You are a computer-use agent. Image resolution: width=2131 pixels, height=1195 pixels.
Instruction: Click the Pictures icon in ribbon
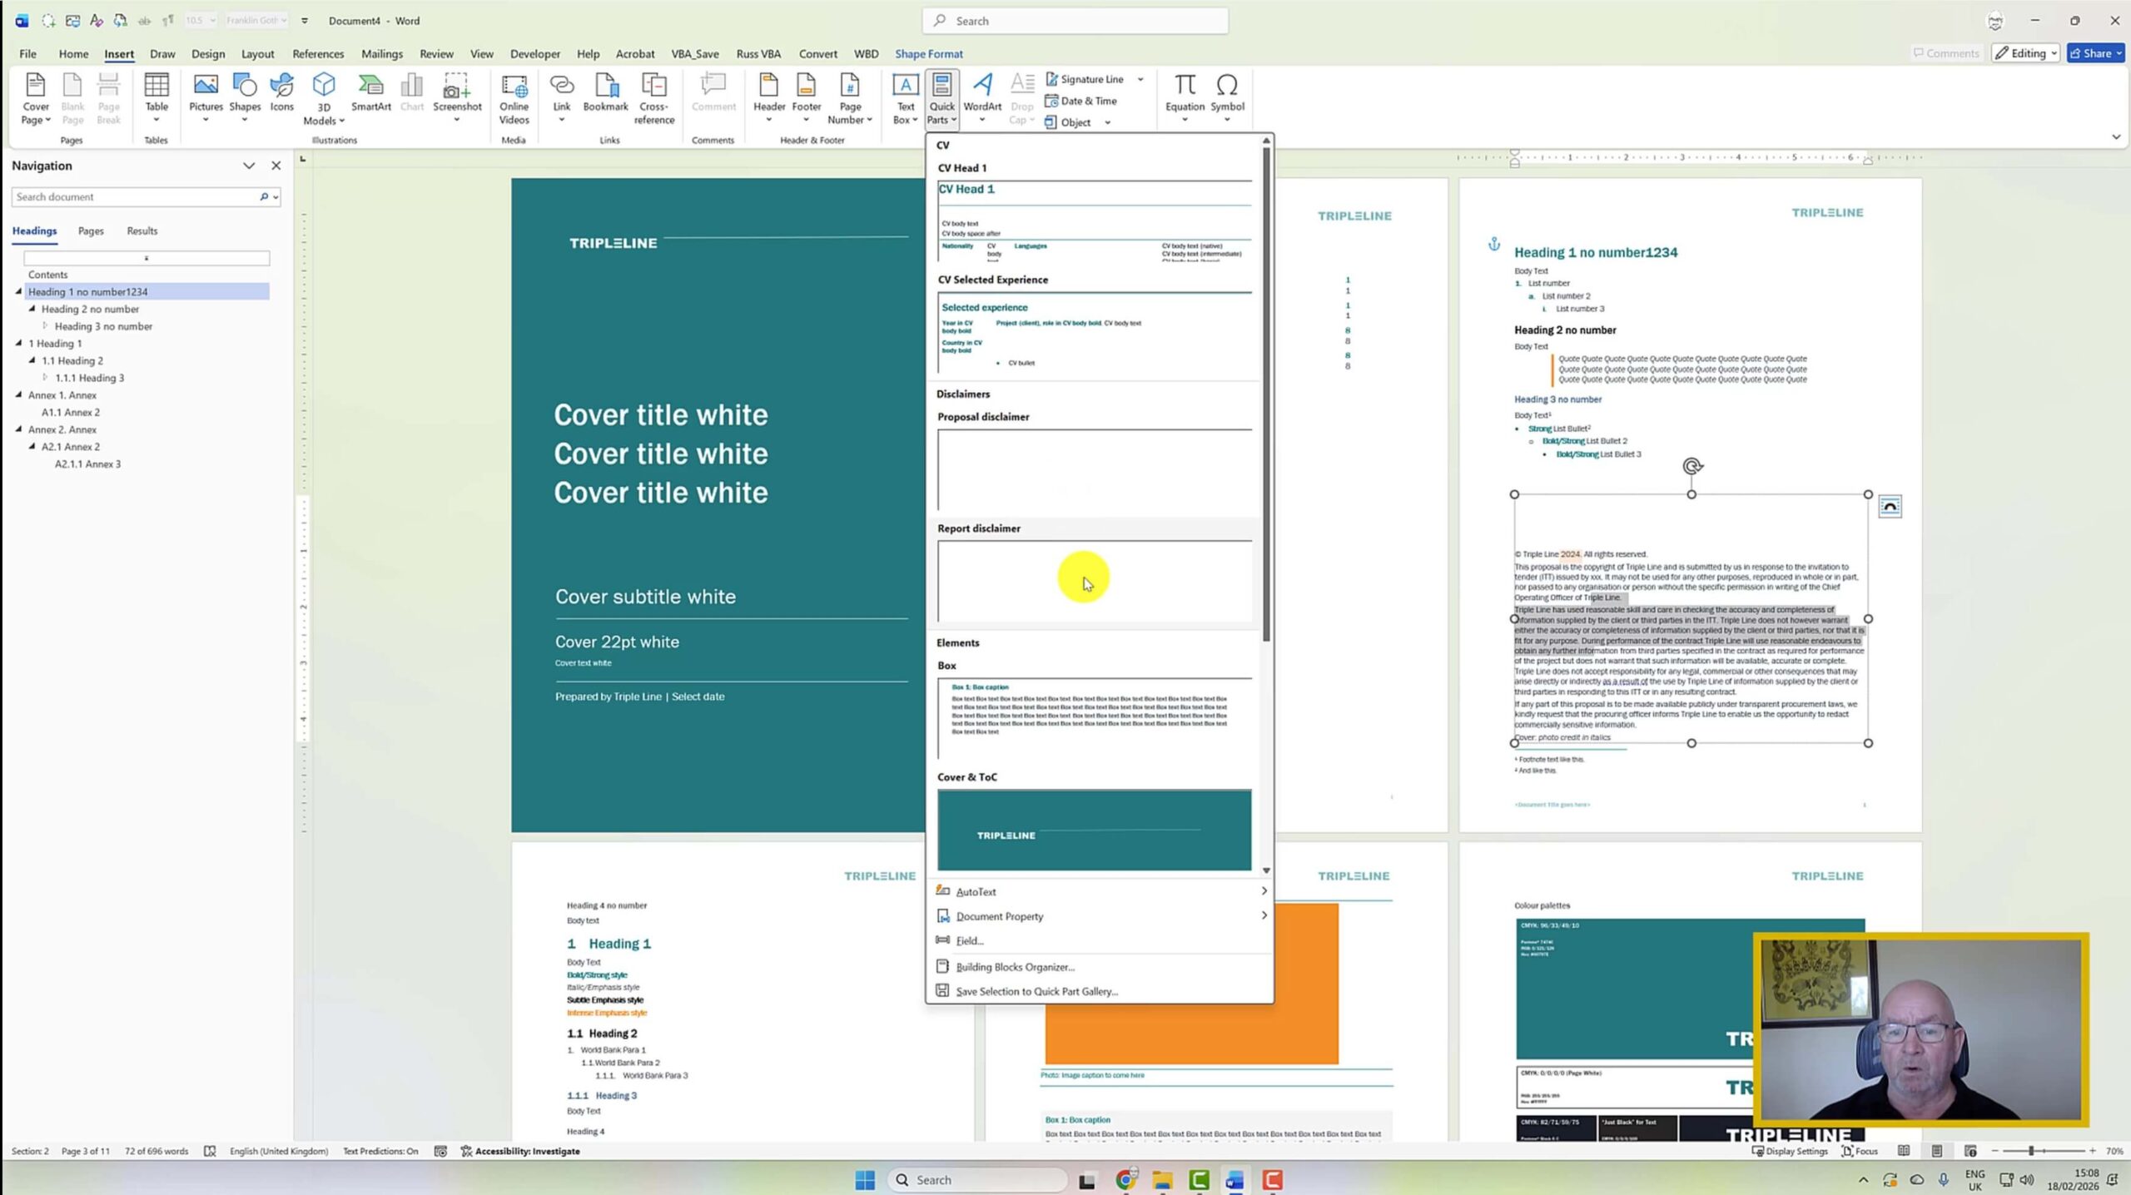(206, 92)
